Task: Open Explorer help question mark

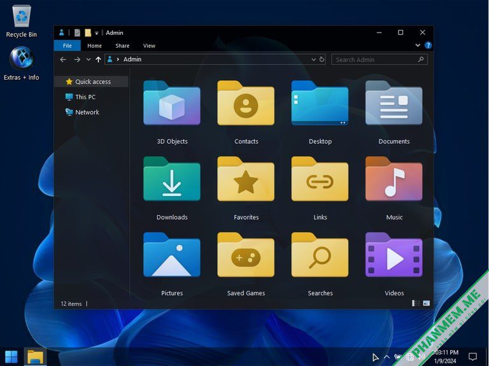Action: click(x=428, y=46)
